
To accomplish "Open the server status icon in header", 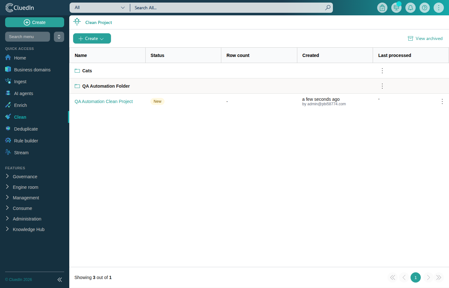I will point(396,8).
